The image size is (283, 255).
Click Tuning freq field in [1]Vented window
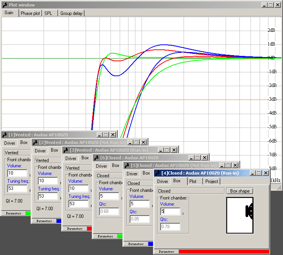[x=17, y=188]
